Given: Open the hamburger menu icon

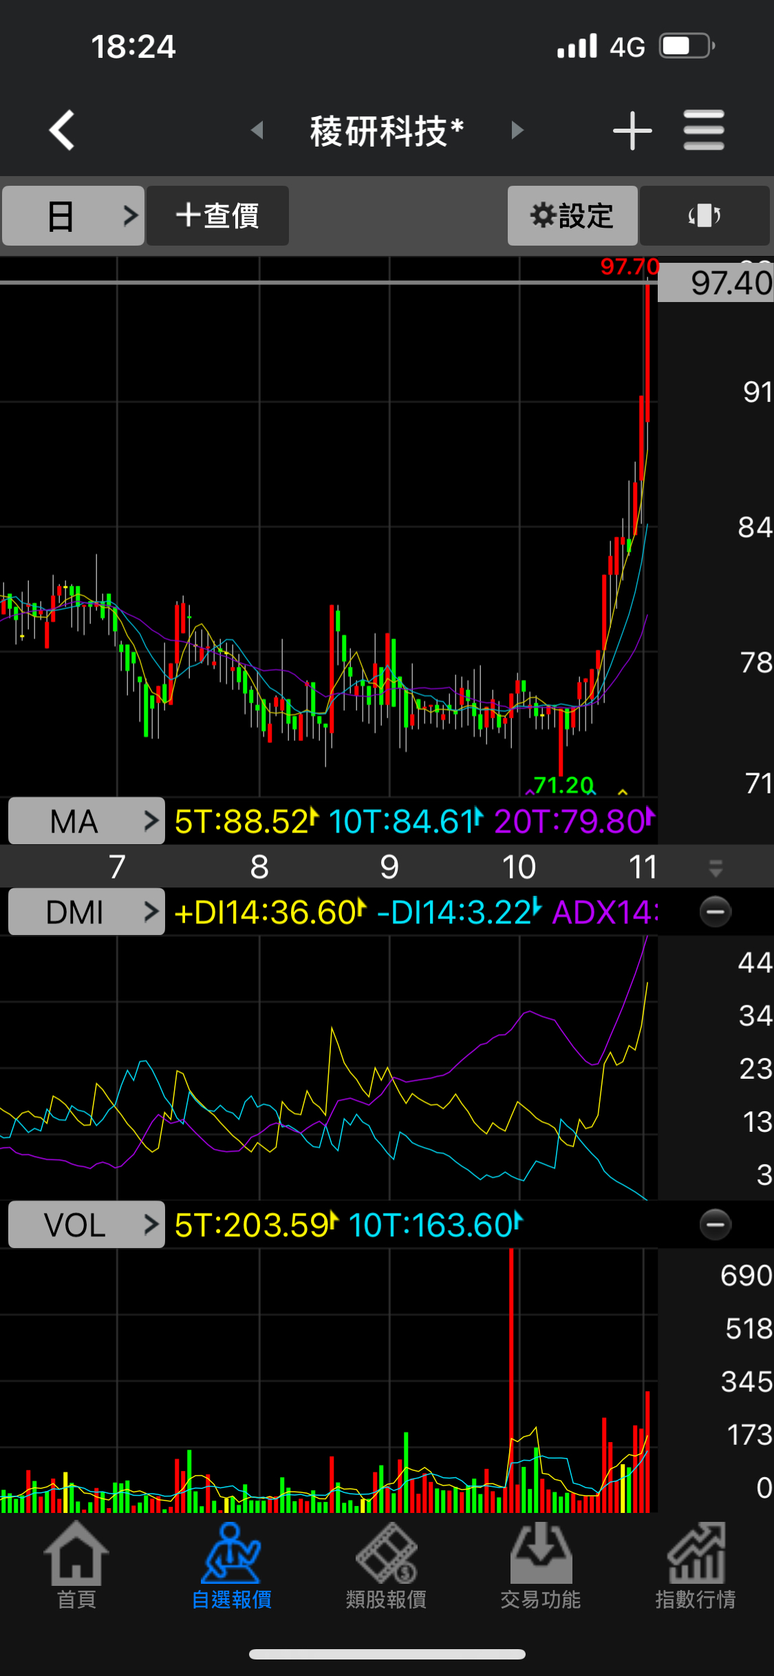Looking at the screenshot, I should click(703, 130).
